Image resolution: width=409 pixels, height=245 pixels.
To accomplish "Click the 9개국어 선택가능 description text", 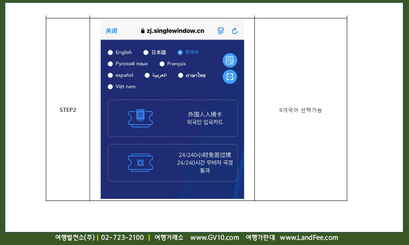I will click(301, 110).
